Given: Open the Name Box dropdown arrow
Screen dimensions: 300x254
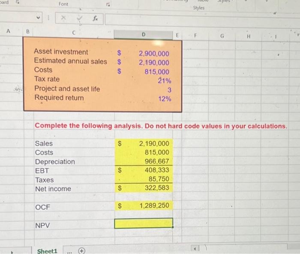Looking at the screenshot, I should (38, 18).
